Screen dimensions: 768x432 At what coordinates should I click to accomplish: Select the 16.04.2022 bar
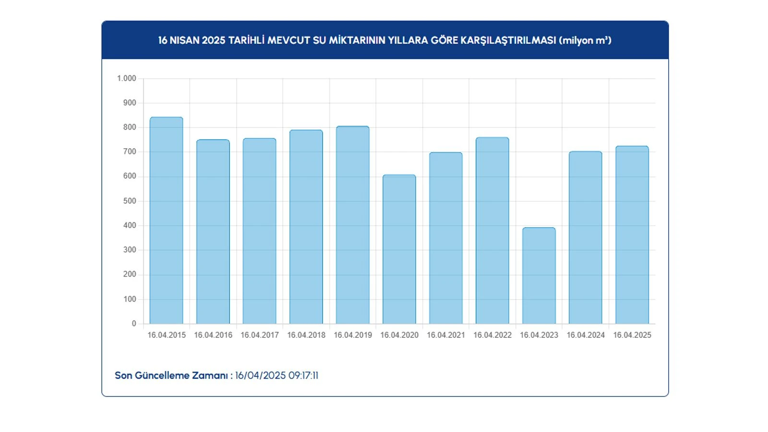pos(492,230)
